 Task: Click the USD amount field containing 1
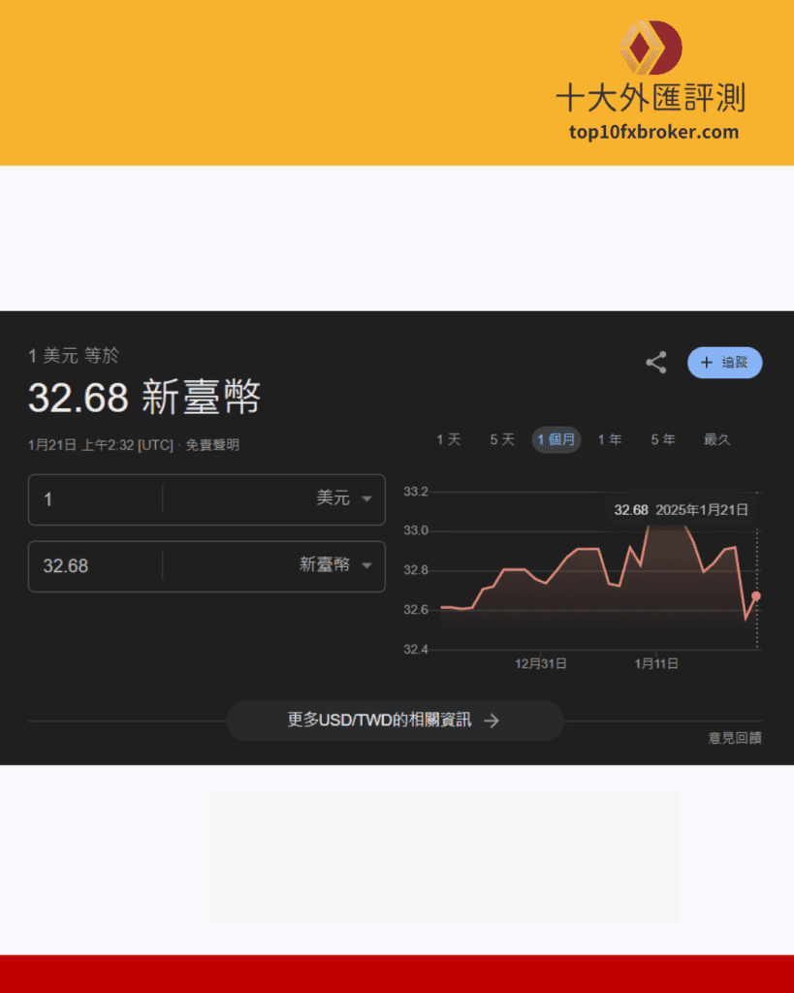pos(97,499)
